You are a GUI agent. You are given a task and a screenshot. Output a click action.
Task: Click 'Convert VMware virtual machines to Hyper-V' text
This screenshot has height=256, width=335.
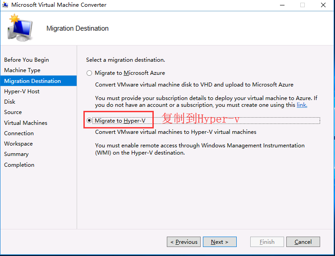point(176,132)
